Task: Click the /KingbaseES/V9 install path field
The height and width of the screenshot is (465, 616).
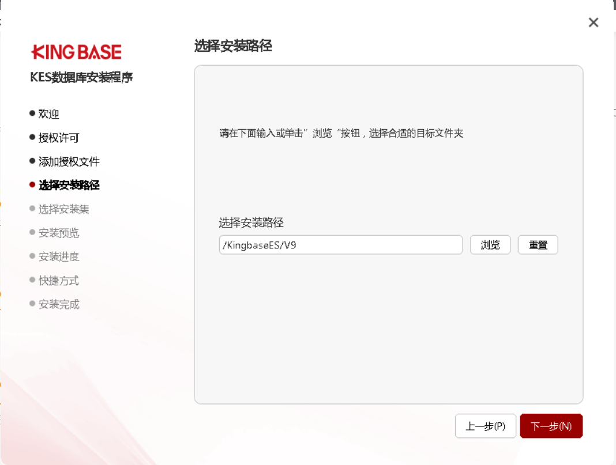Action: click(x=340, y=245)
